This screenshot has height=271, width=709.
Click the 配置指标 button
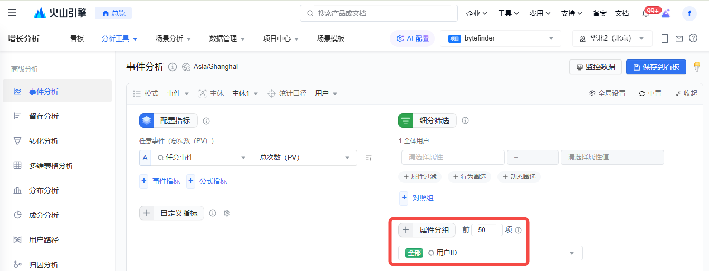(168, 121)
